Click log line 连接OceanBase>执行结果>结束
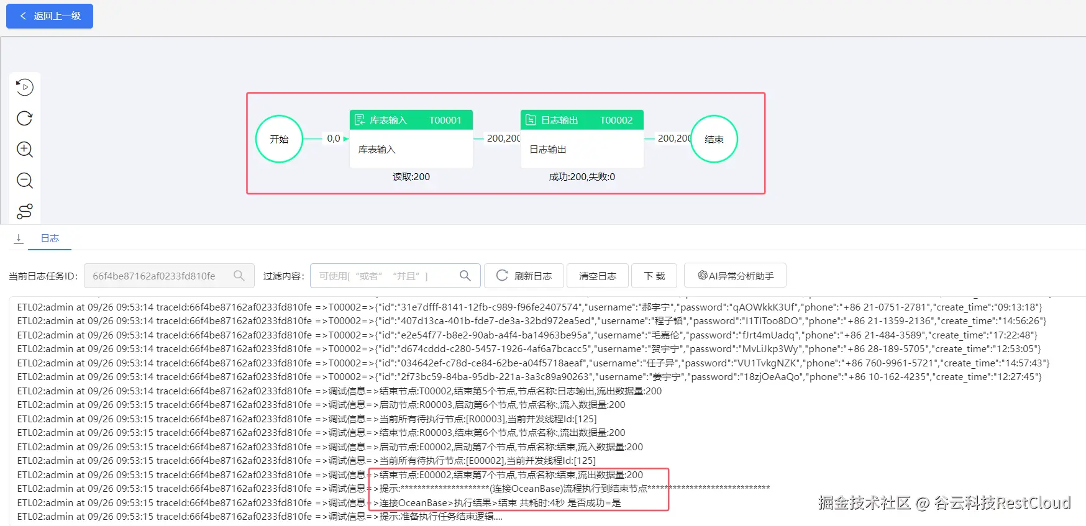 coord(319,503)
